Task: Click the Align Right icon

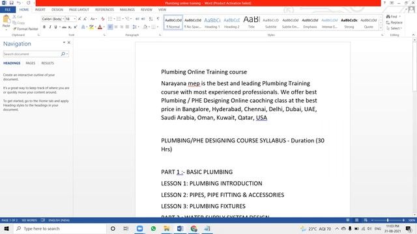Action: [122, 27]
